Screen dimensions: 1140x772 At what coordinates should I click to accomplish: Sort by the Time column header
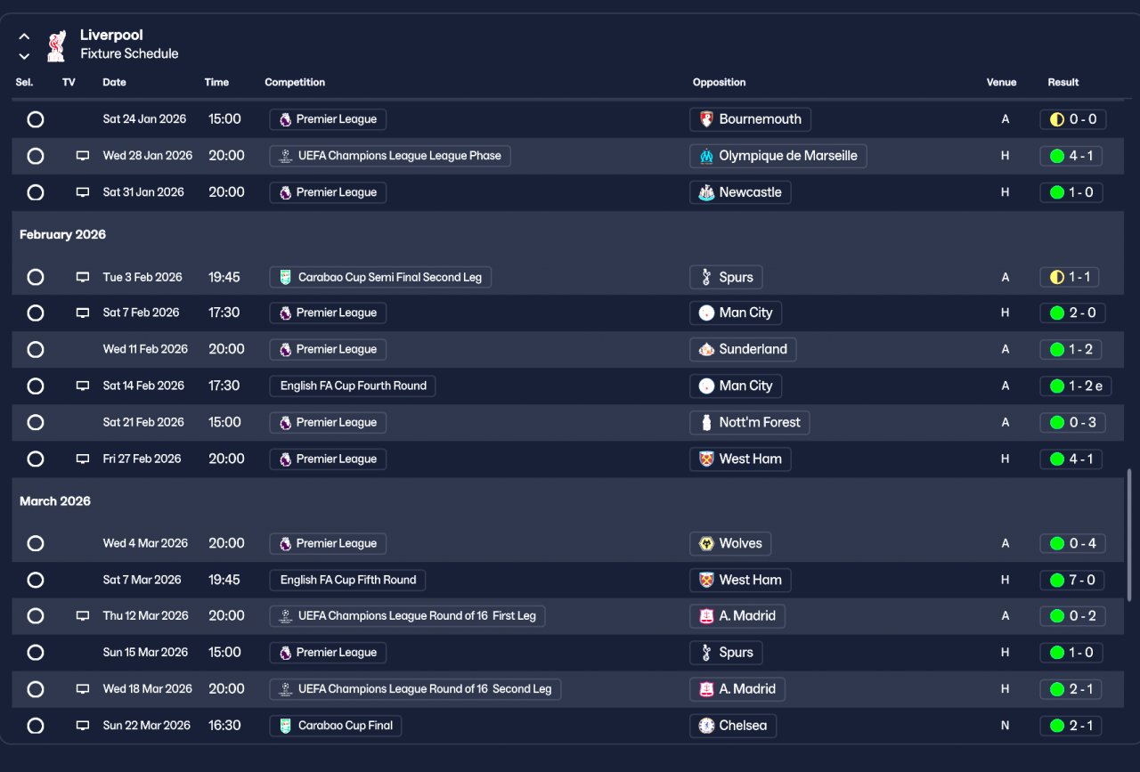(x=216, y=82)
